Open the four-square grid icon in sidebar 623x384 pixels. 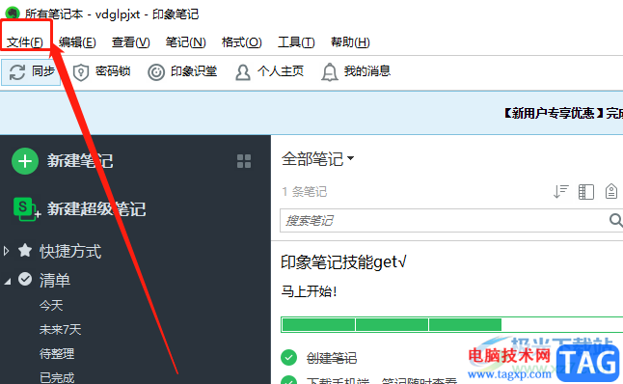tap(244, 161)
